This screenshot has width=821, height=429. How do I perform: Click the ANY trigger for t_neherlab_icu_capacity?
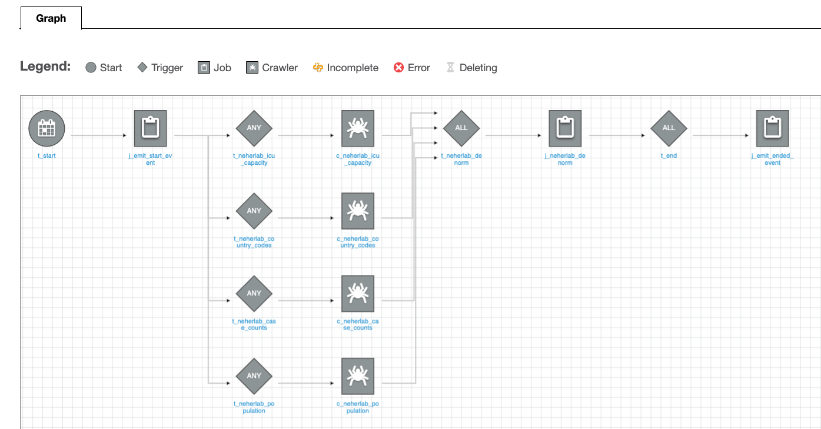(254, 128)
